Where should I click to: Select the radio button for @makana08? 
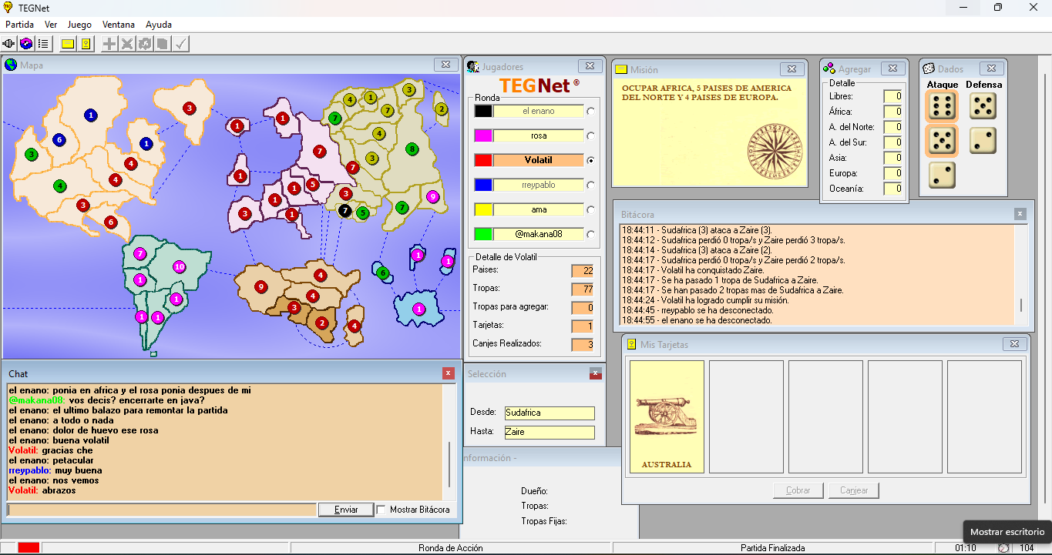click(591, 235)
